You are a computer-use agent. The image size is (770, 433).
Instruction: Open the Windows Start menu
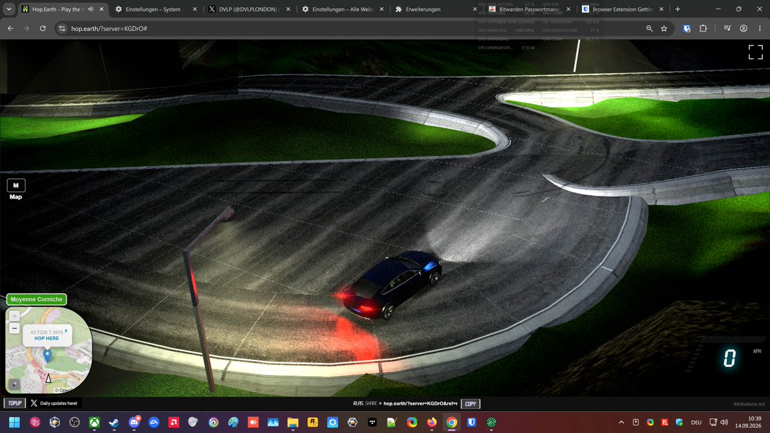14,422
